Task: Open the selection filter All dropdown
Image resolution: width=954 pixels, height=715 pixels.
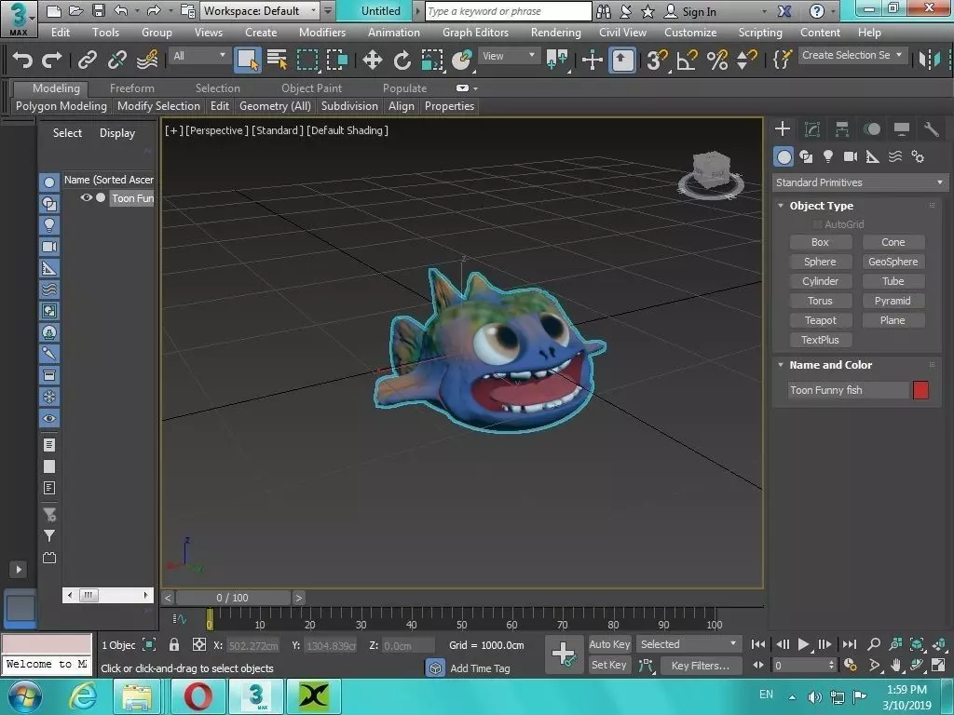Action: click(x=198, y=56)
